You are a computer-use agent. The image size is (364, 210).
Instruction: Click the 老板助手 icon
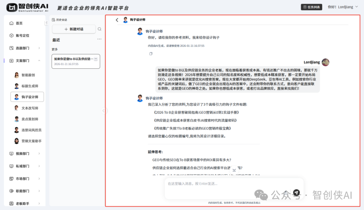click(x=11, y=204)
